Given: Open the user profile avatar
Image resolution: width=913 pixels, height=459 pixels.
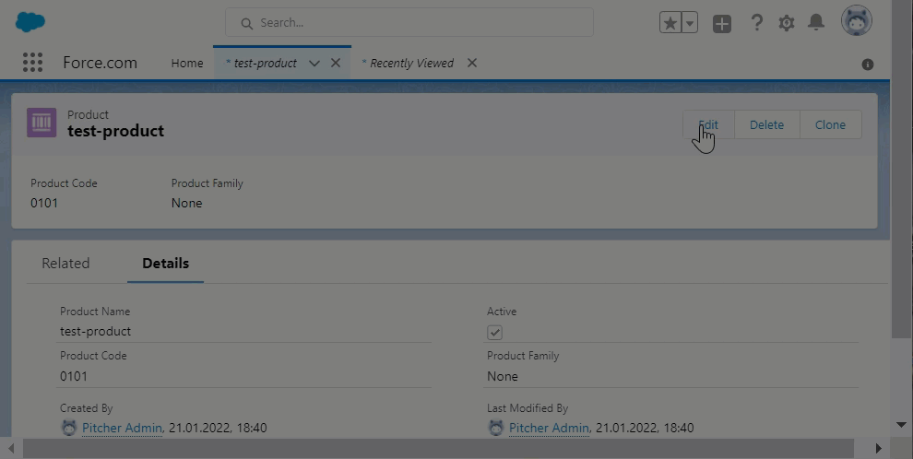Looking at the screenshot, I should click(x=857, y=21).
